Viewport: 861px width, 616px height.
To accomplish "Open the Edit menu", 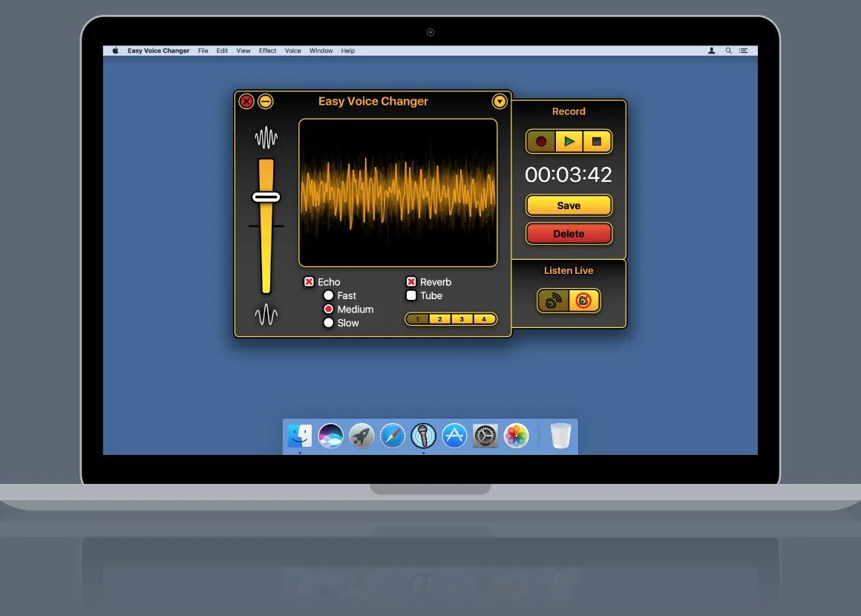I will tap(222, 50).
